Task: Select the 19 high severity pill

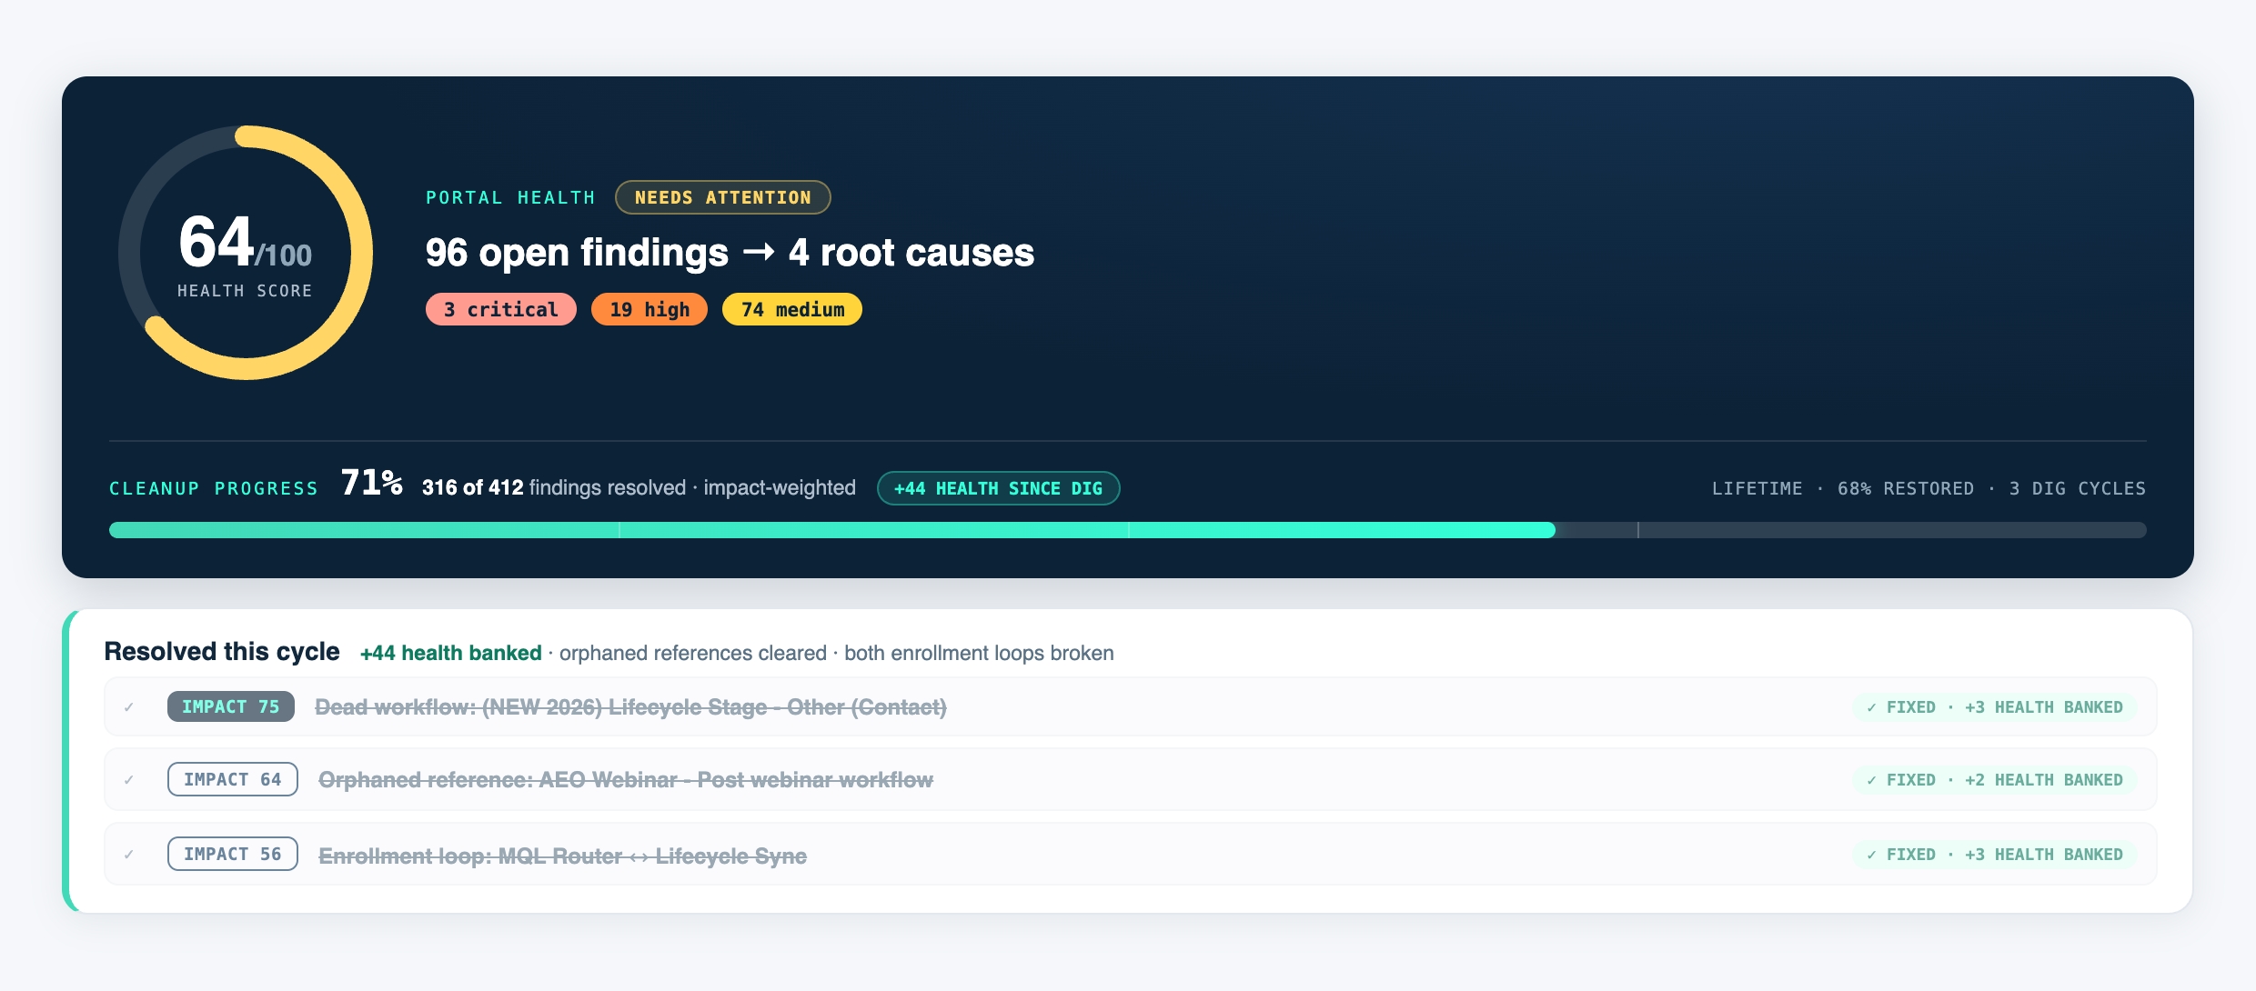Action: click(x=649, y=309)
